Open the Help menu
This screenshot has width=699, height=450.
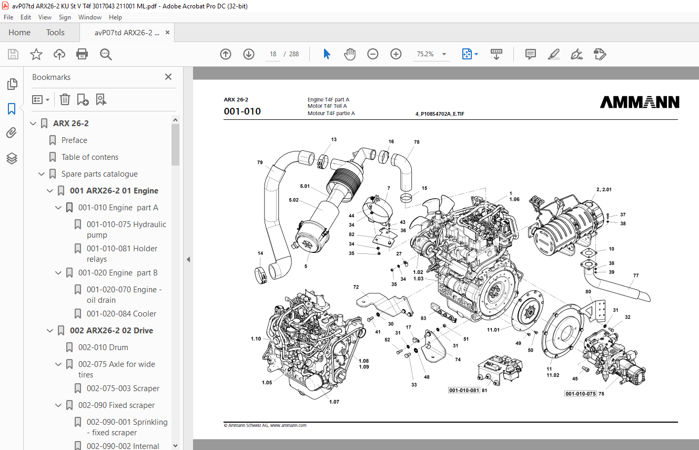[x=115, y=17]
